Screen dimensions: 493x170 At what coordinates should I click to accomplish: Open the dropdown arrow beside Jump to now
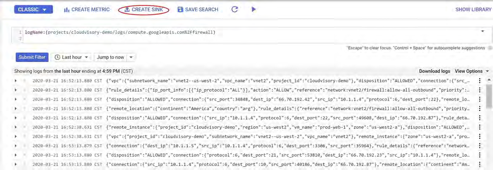click(x=131, y=57)
